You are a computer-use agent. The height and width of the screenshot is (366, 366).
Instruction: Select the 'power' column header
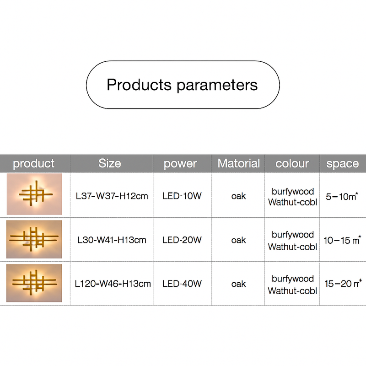[180, 163]
